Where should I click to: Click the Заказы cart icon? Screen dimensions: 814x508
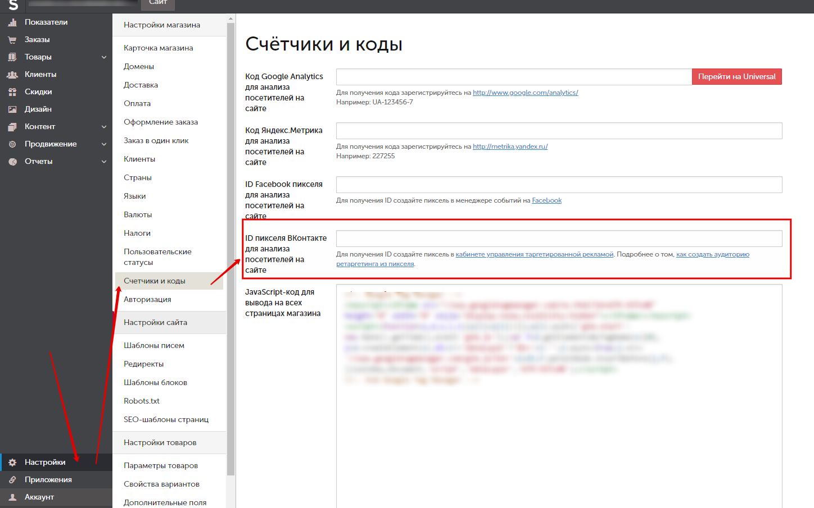pyautogui.click(x=12, y=40)
